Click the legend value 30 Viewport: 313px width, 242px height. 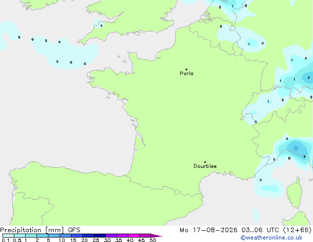click(x=108, y=240)
